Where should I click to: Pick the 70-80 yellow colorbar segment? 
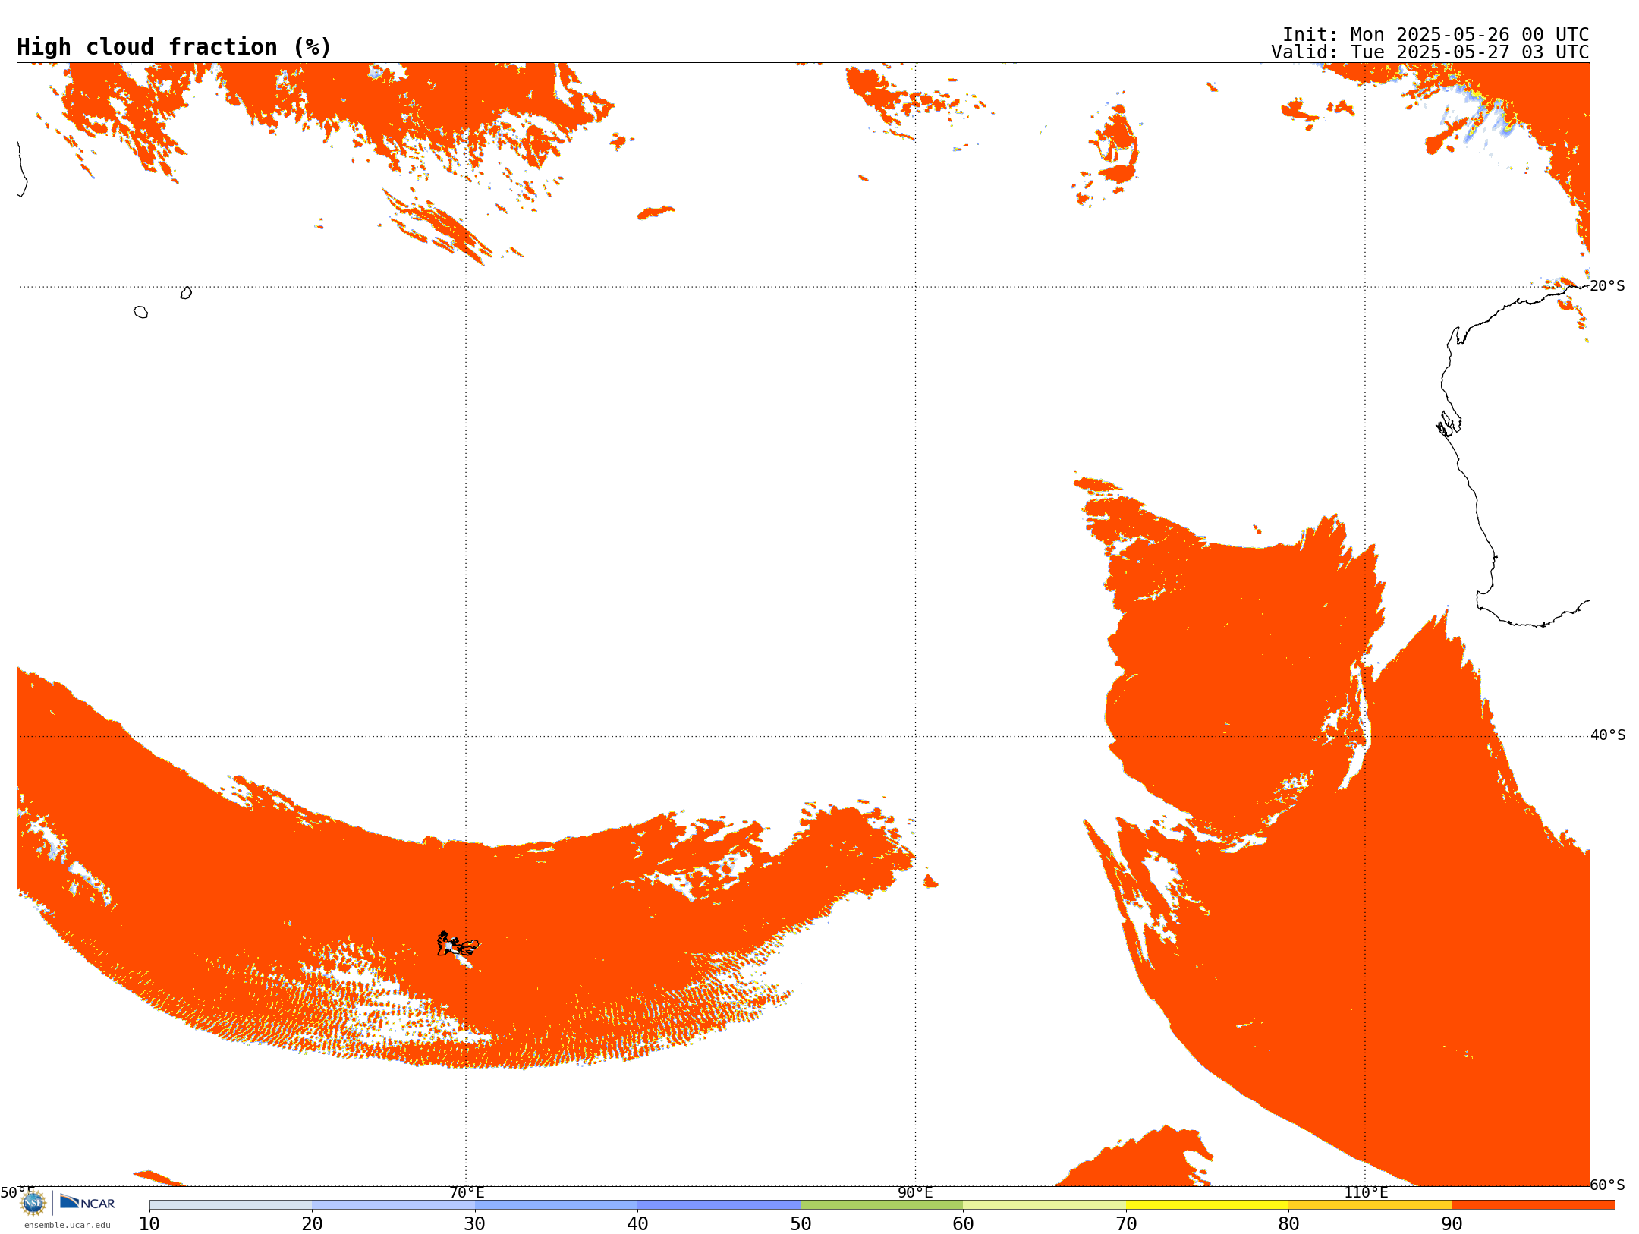click(1207, 1205)
